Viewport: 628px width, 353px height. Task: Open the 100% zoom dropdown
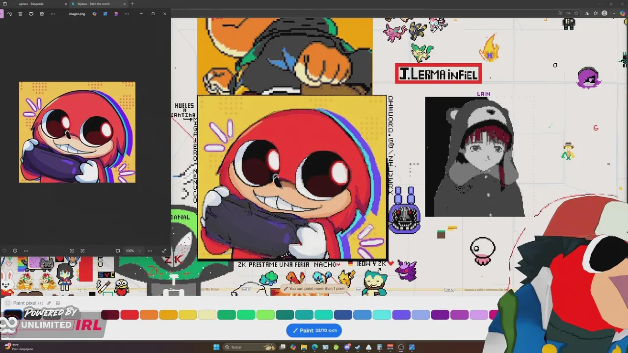[133, 251]
